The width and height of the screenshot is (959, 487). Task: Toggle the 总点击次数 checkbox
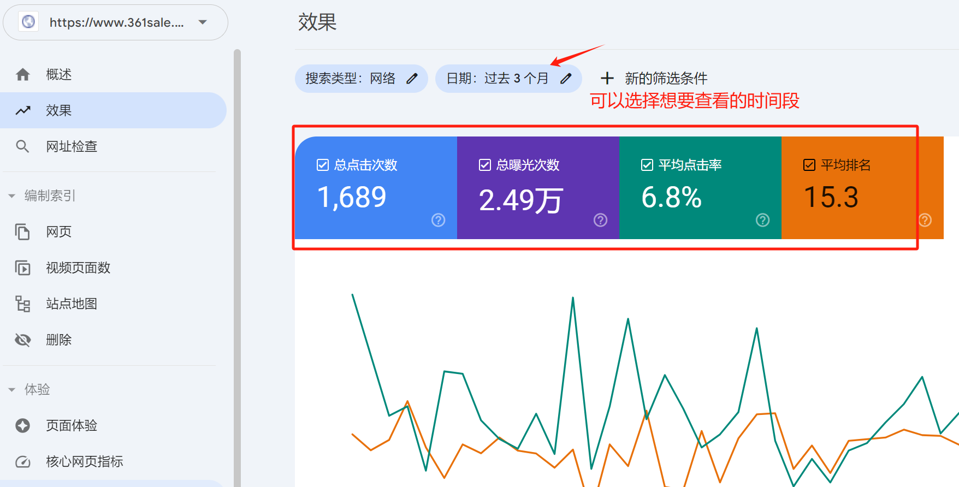tap(323, 165)
